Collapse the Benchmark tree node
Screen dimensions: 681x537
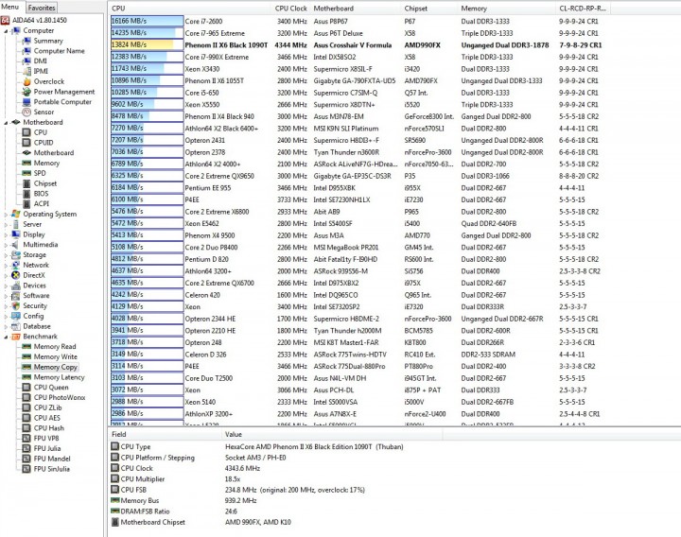coord(6,337)
